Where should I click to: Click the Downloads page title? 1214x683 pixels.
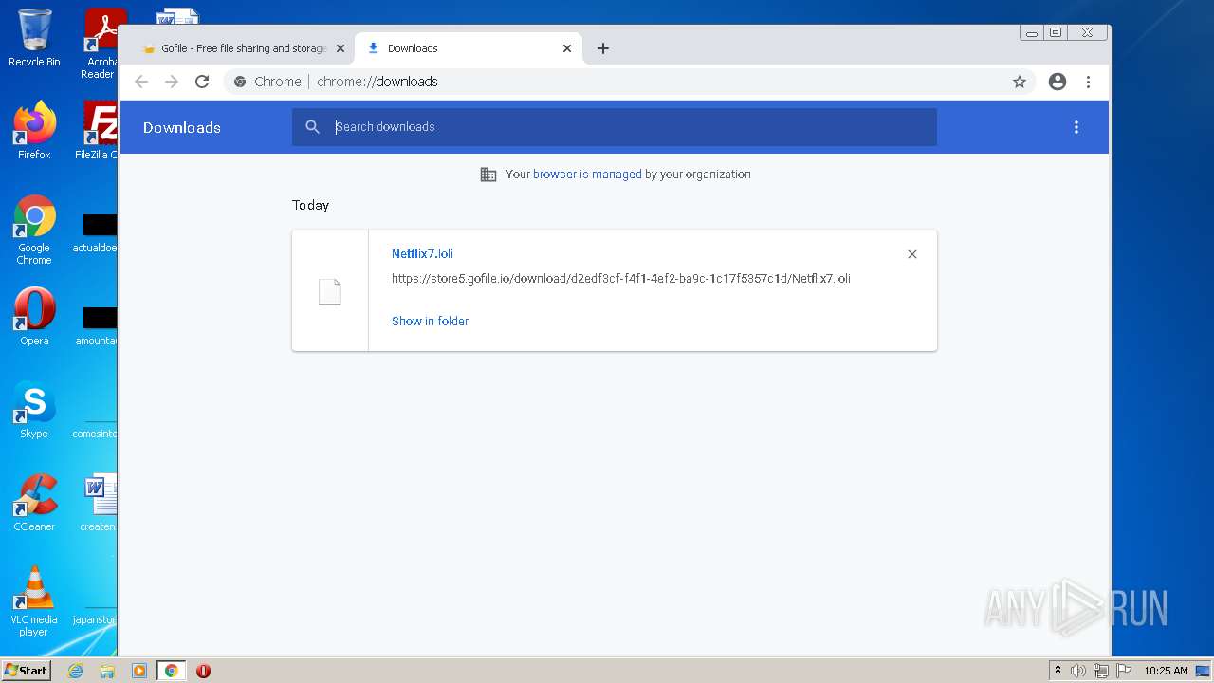coord(182,128)
